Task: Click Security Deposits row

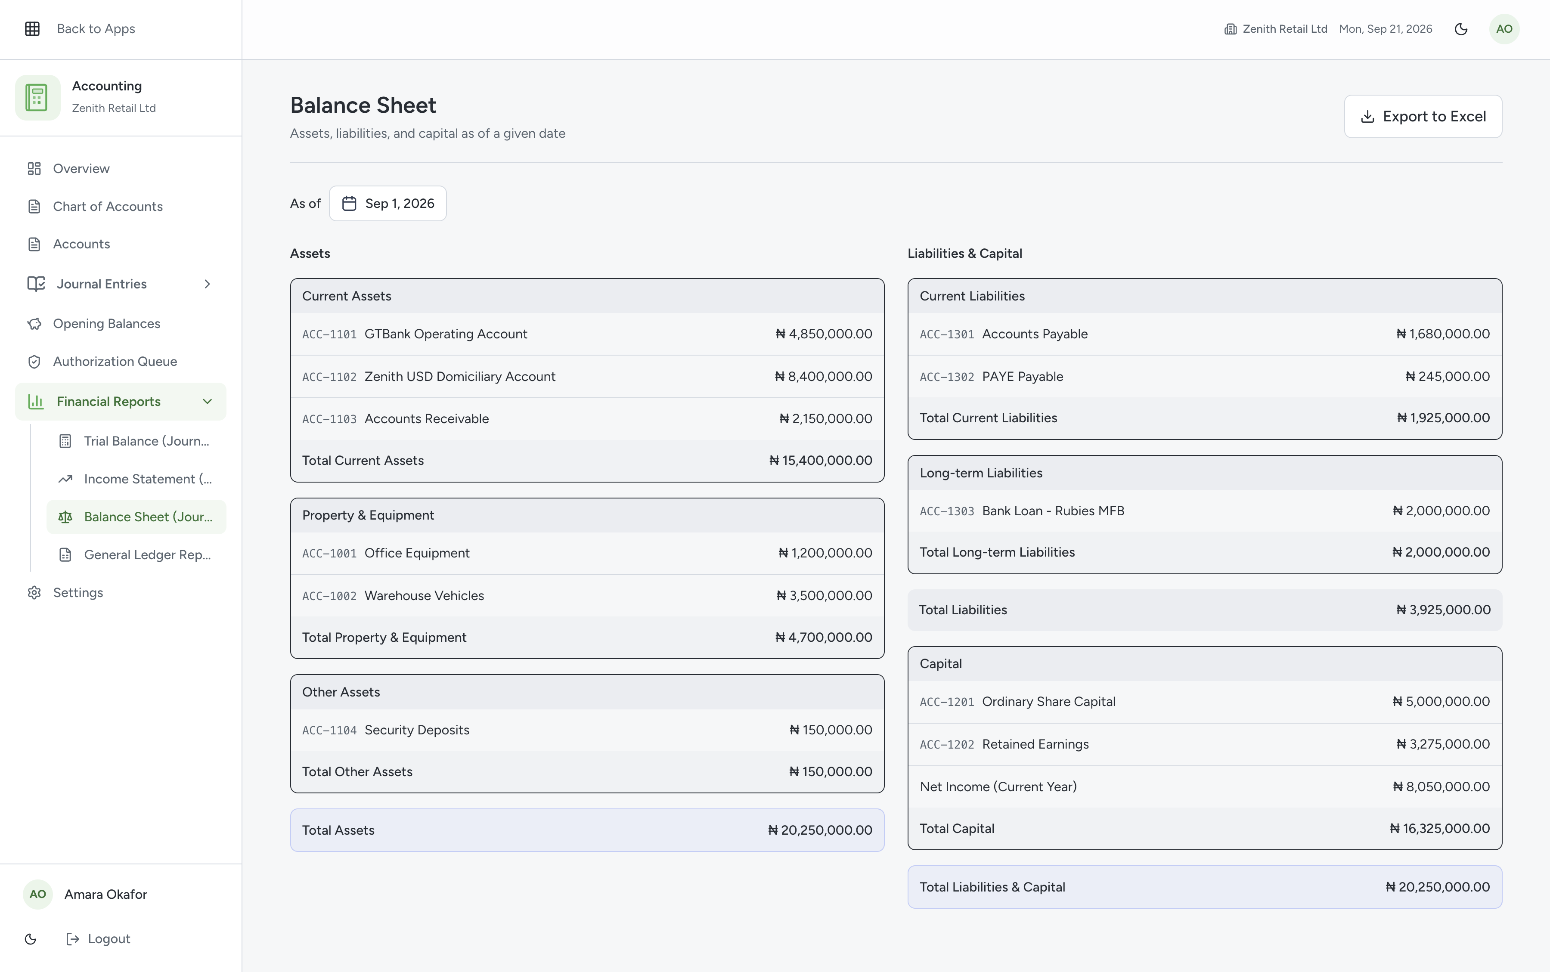Action: pyautogui.click(x=587, y=730)
